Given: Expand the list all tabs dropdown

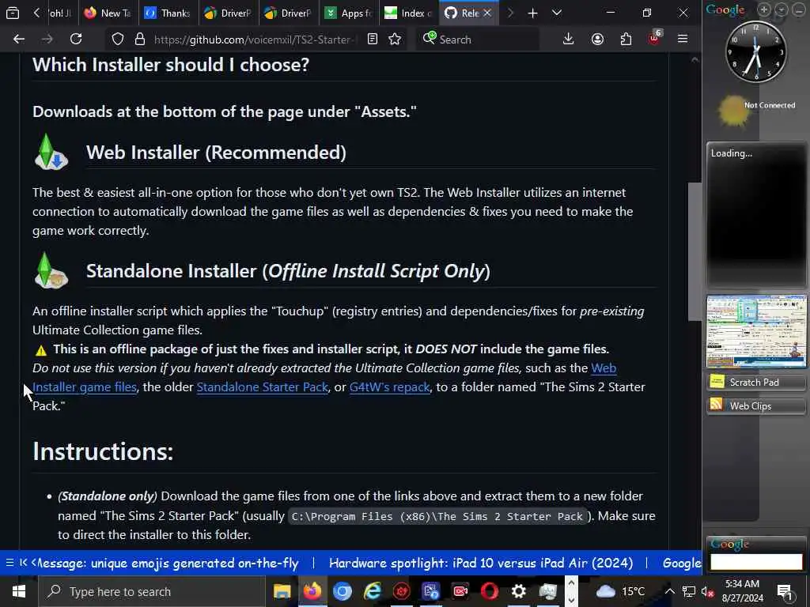Looking at the screenshot, I should click(557, 13).
